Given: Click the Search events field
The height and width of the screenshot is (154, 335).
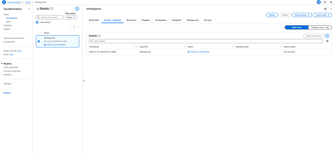Looking at the screenshot, I should pos(206,41).
